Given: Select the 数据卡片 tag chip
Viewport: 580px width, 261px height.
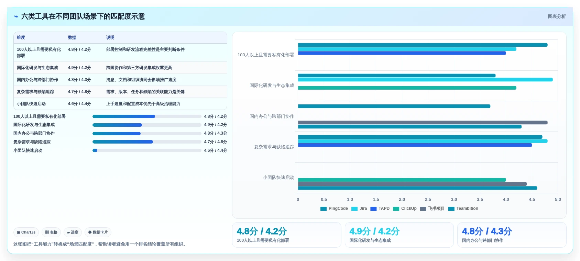Looking at the screenshot, I should pyautogui.click(x=98, y=232).
